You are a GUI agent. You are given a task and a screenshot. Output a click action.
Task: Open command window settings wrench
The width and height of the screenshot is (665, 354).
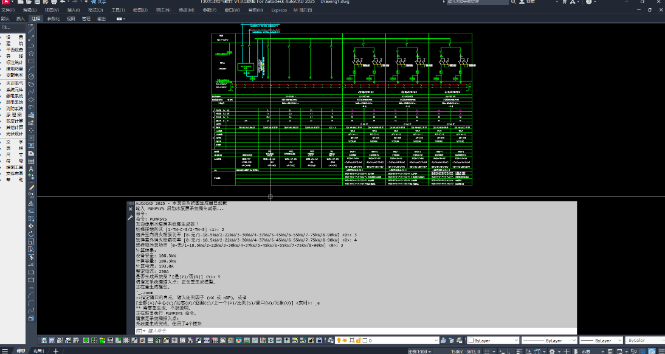[x=130, y=217]
